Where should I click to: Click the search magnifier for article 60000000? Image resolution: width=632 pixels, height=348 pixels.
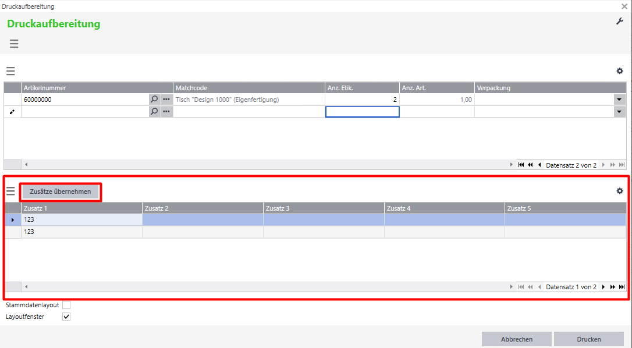154,100
